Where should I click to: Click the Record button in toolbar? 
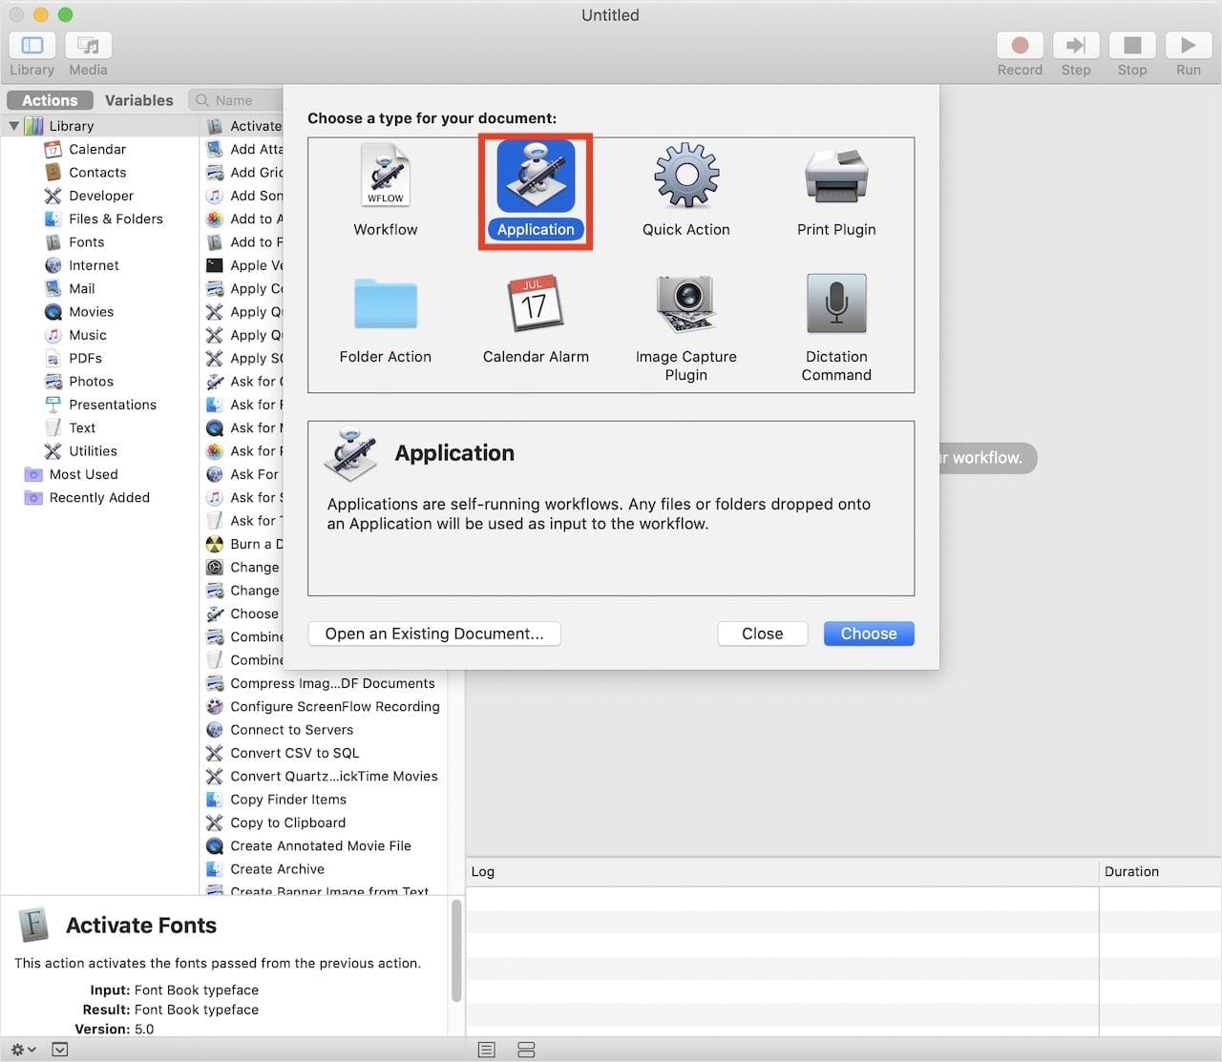coord(1019,46)
